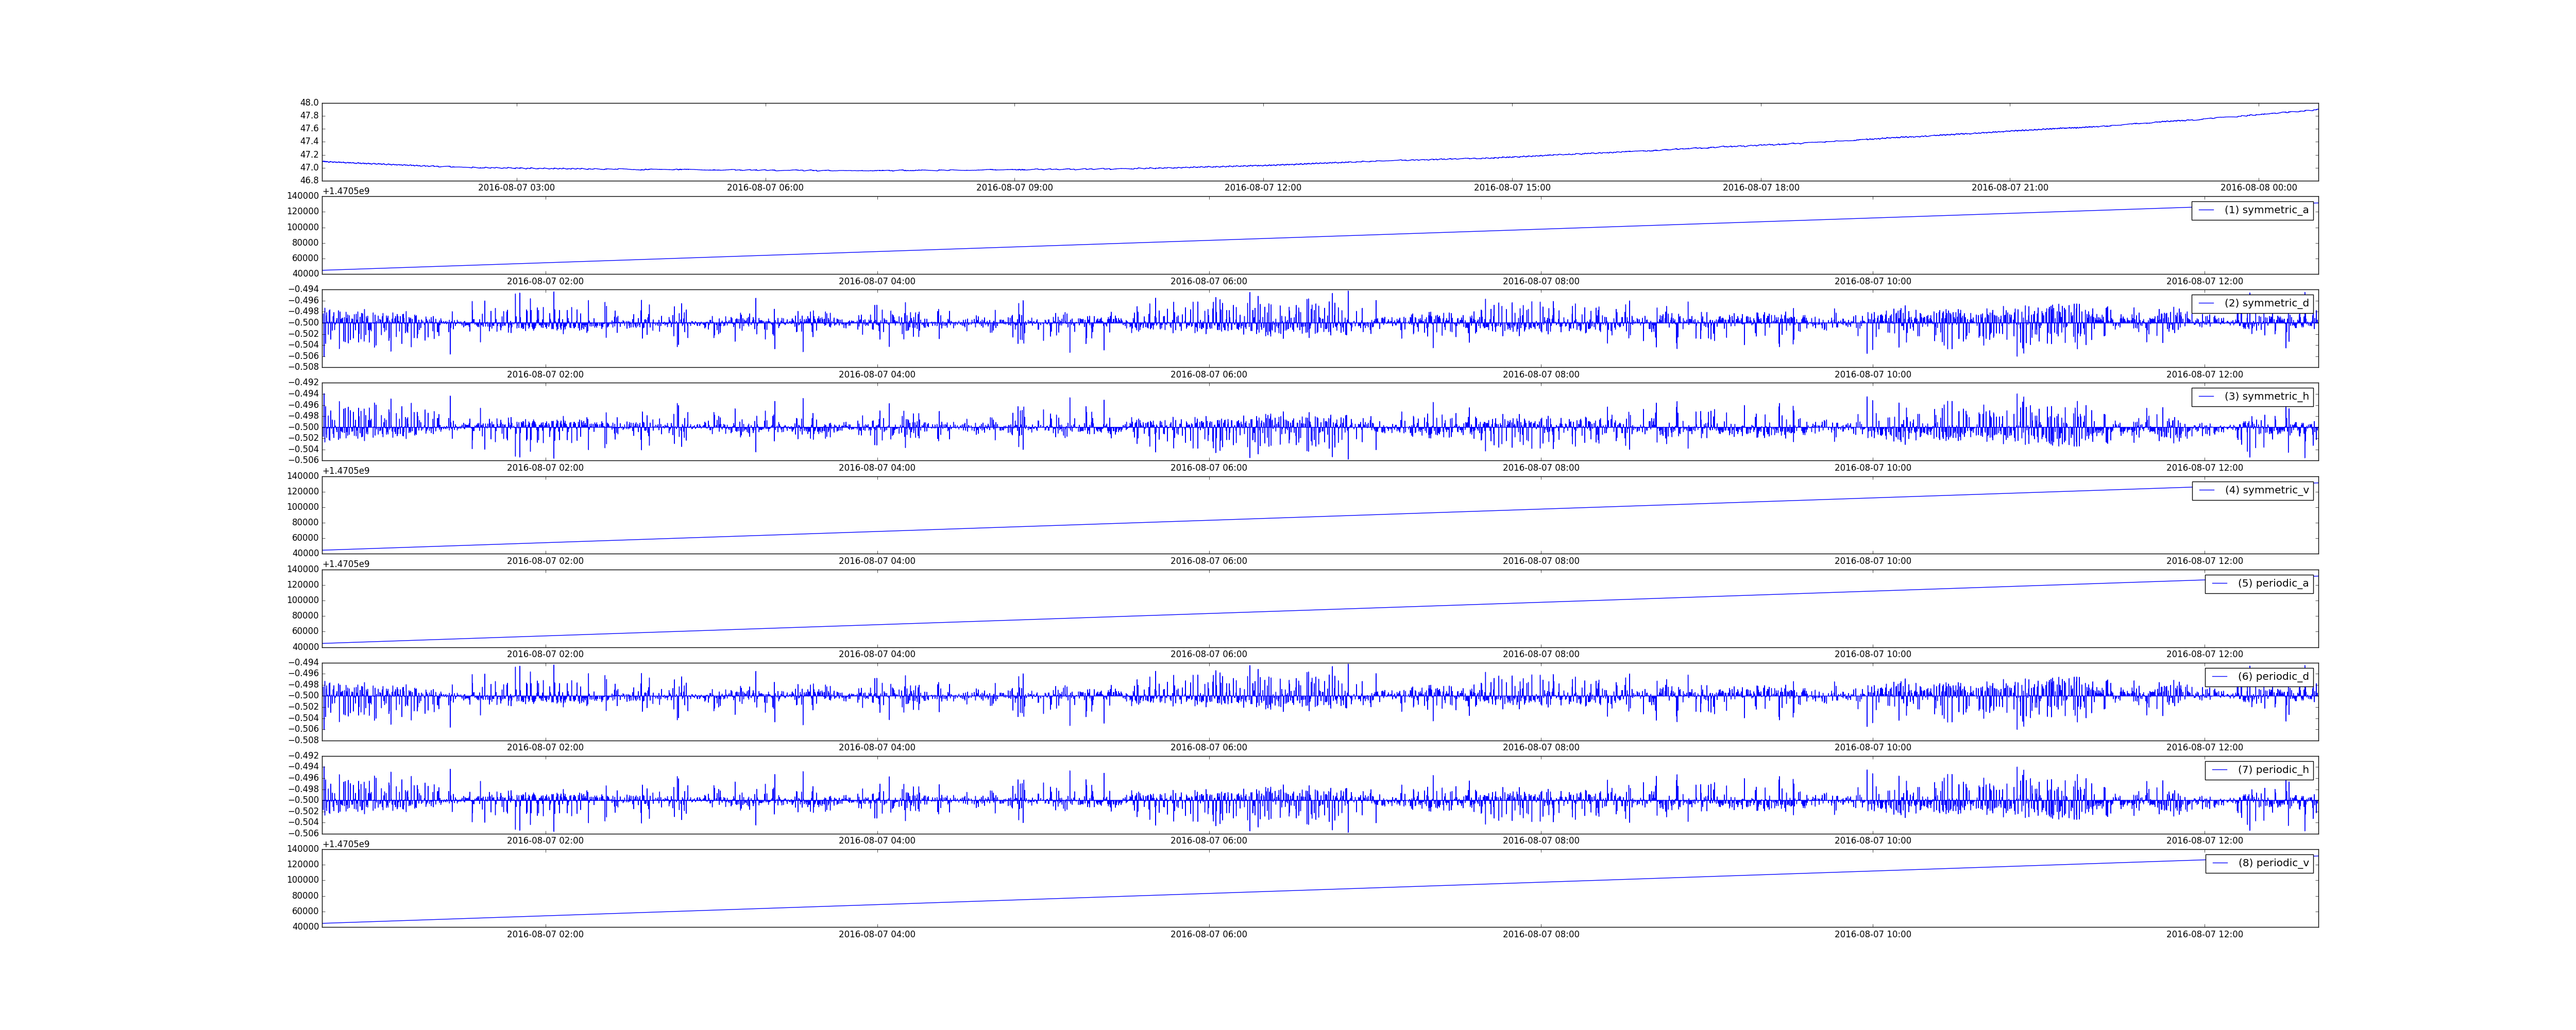2576x1030 pixels.
Task: Select the (5) periodic_a legend entry
Action: click(2259, 583)
